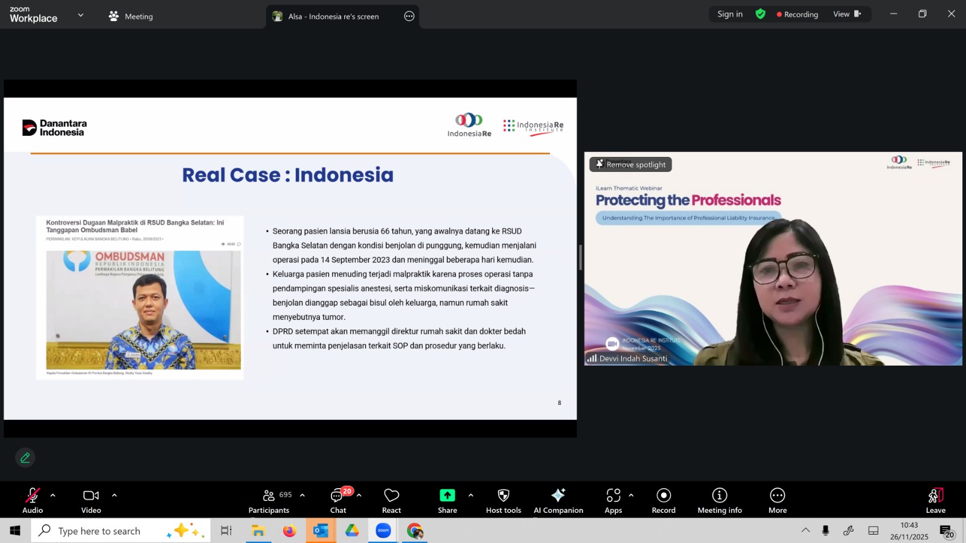The width and height of the screenshot is (966, 543).
Task: Click the green Share screen icon
Action: 447,495
